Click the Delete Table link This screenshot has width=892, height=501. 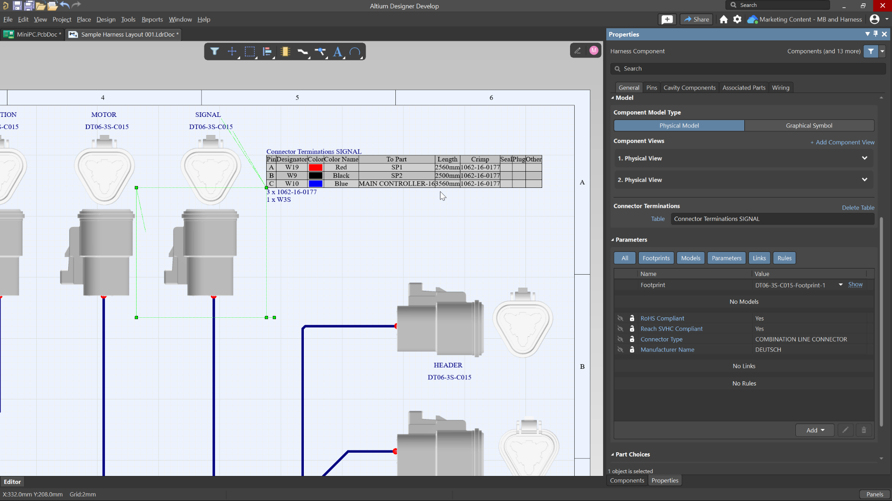(x=858, y=207)
